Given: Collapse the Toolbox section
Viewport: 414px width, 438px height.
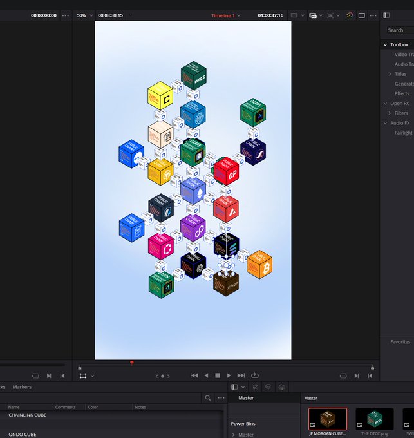Looking at the screenshot, I should click(x=385, y=44).
